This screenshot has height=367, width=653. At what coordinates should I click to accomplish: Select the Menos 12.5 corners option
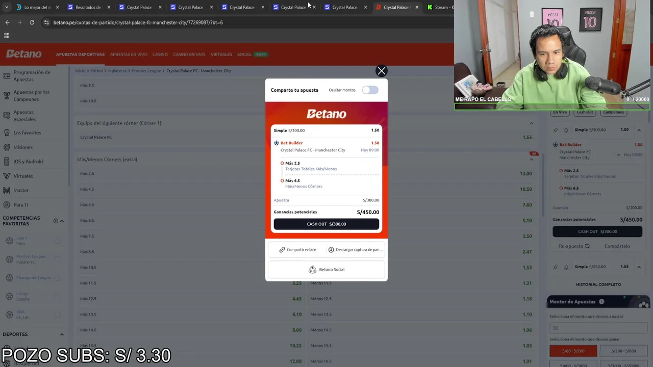pos(421,299)
